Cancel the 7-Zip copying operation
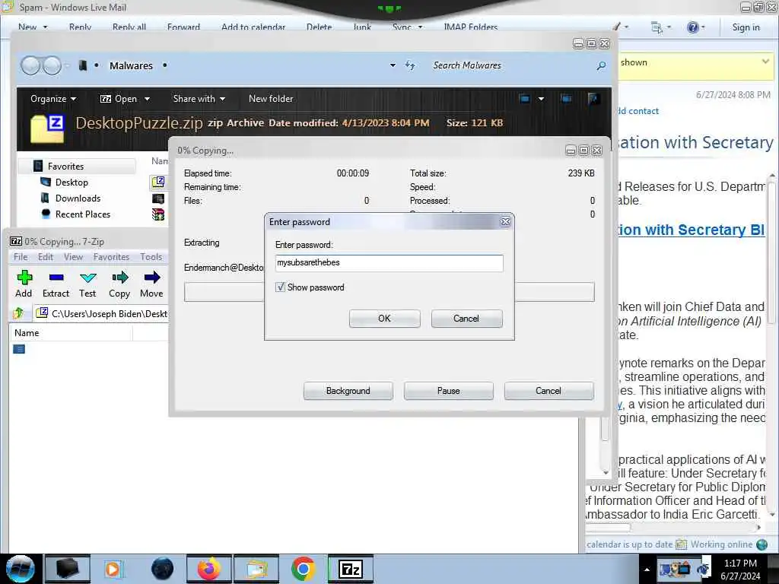The image size is (779, 584). pos(548,391)
